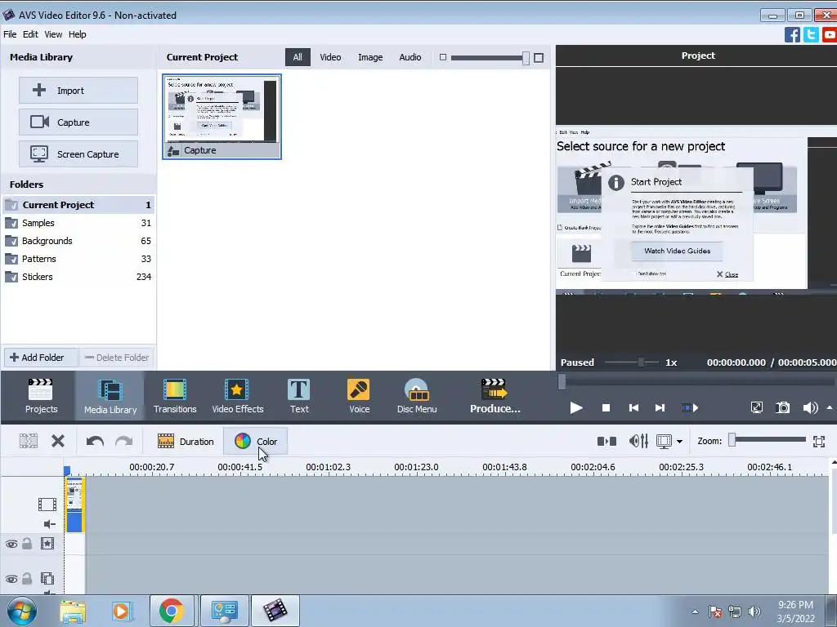
Task: Click the Import button
Action: click(x=78, y=90)
